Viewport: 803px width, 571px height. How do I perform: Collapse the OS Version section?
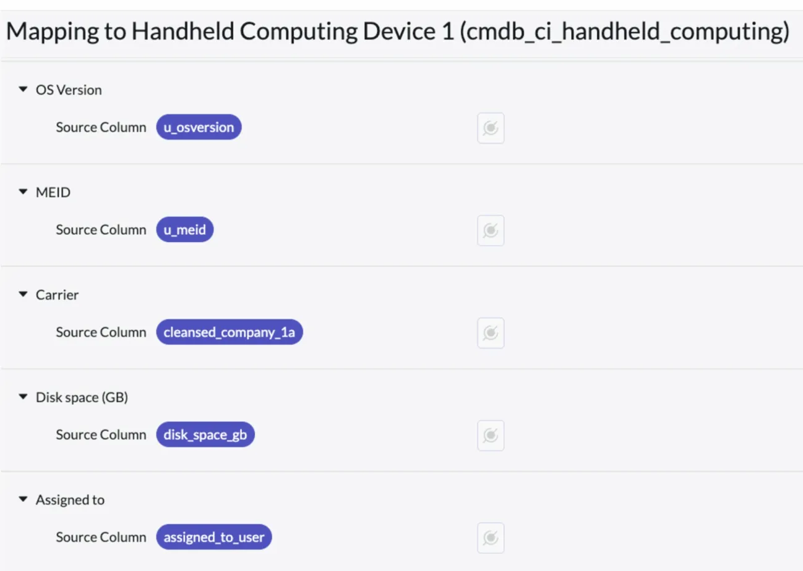[x=24, y=90]
